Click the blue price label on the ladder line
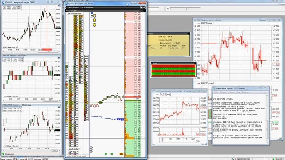The width and height of the screenshot is (285, 160). (x=120, y=120)
